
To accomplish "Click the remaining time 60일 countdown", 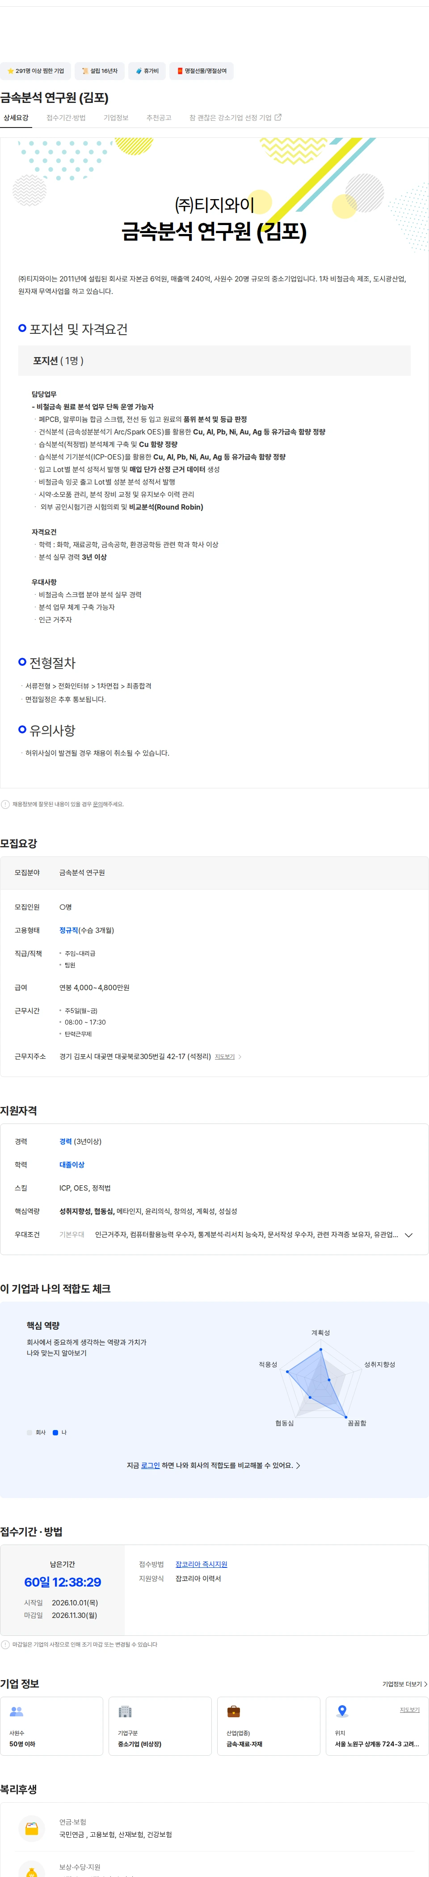I will pos(63,1582).
